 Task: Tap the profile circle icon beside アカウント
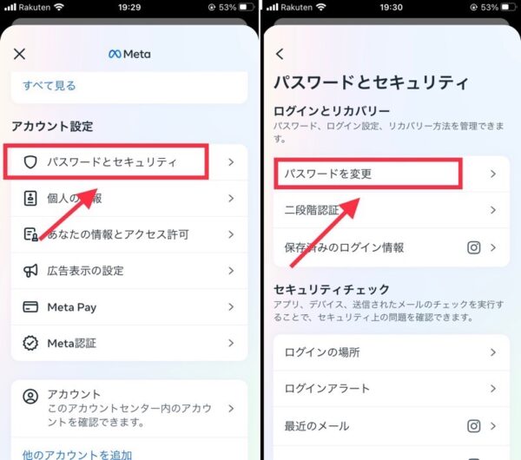coord(30,397)
